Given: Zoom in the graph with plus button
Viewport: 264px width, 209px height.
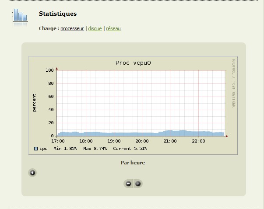Looking at the screenshot, I should 138,184.
